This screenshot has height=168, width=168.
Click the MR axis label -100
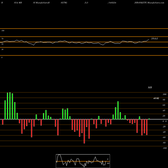(x=165, y=148)
